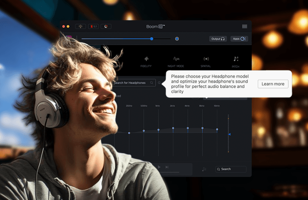The height and width of the screenshot is (200, 308).
Task: Skip to next track in mini player
Action: tap(167, 167)
